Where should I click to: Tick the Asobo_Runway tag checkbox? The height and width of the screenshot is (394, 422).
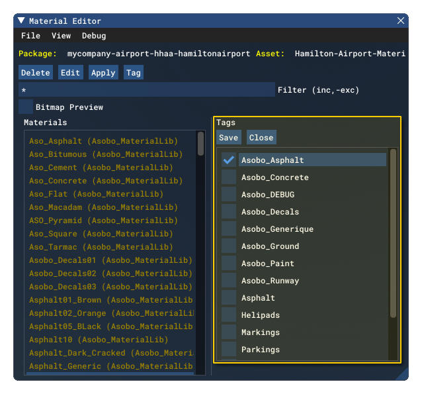(x=229, y=281)
